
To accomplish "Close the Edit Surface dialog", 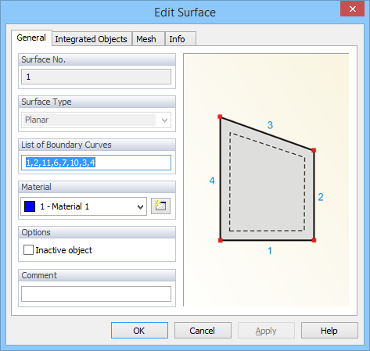I will coord(352,9).
